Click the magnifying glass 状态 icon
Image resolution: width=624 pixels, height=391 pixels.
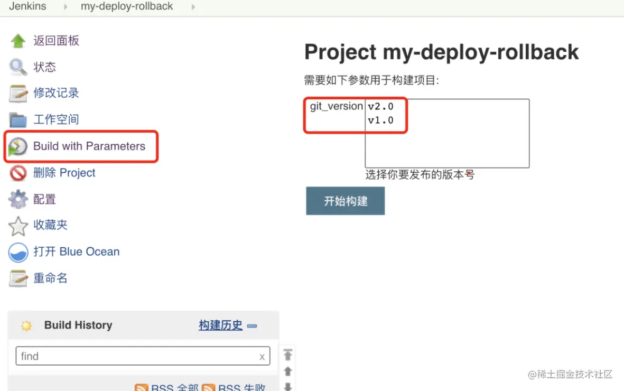(x=18, y=67)
